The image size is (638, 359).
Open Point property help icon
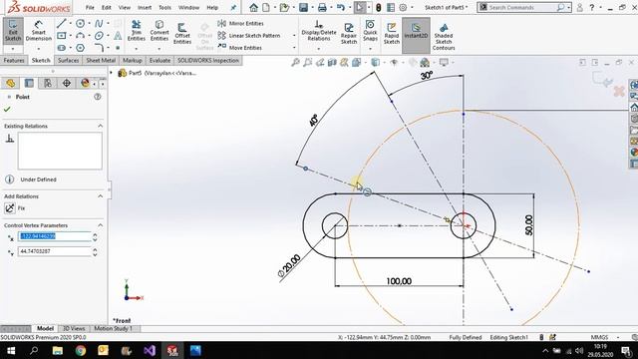98,97
